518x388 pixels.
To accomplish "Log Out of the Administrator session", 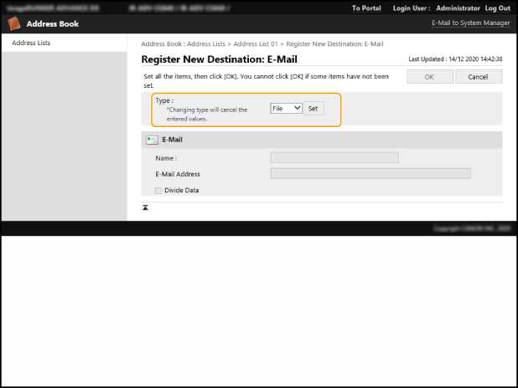I will click(497, 8).
